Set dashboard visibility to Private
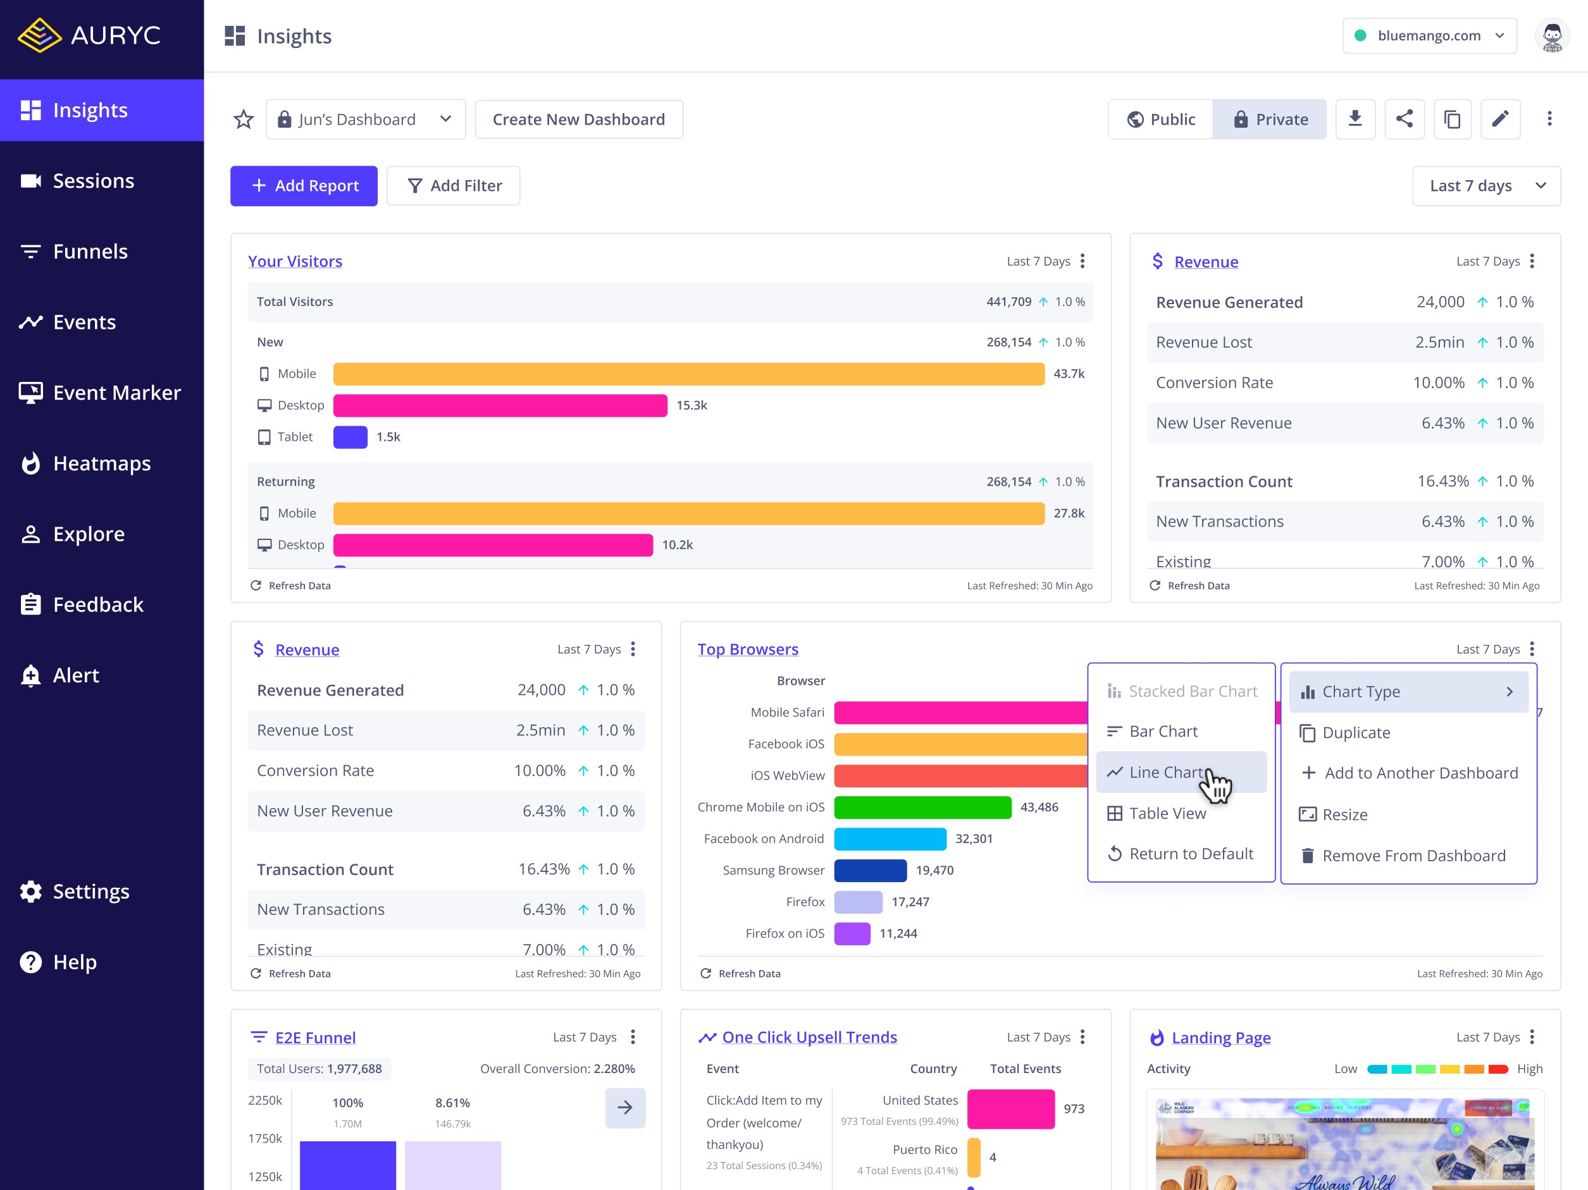1588x1190 pixels. pos(1269,119)
